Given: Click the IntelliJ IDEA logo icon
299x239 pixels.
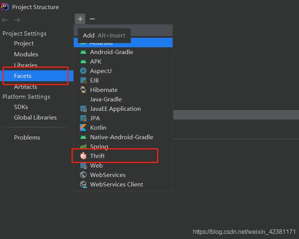Looking at the screenshot, I should 5,7.
